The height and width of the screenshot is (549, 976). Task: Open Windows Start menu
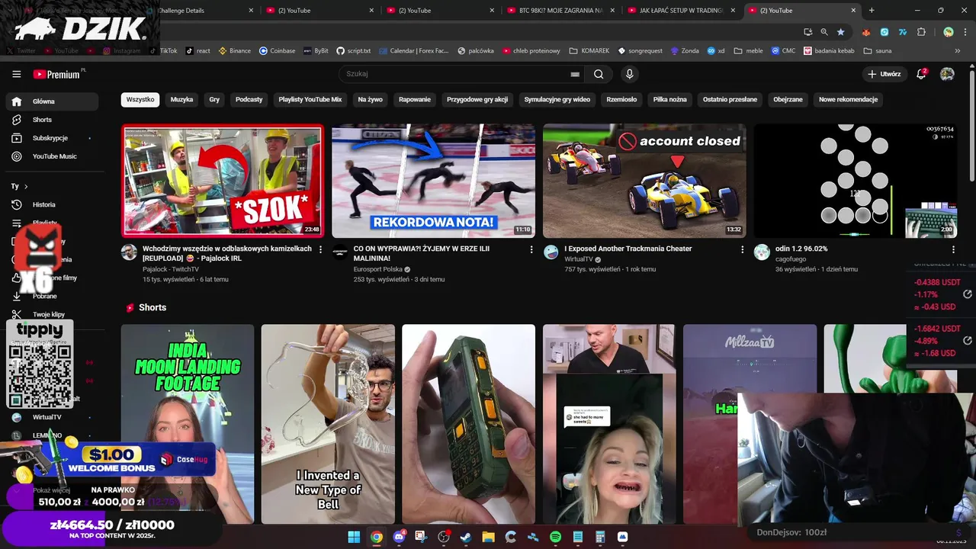[x=354, y=537]
